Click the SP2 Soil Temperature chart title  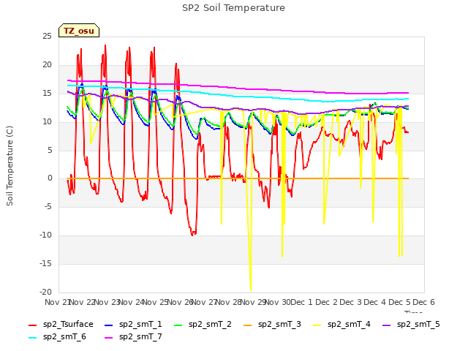click(233, 8)
